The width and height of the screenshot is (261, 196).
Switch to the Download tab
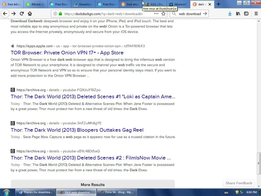click(x=83, y=4)
